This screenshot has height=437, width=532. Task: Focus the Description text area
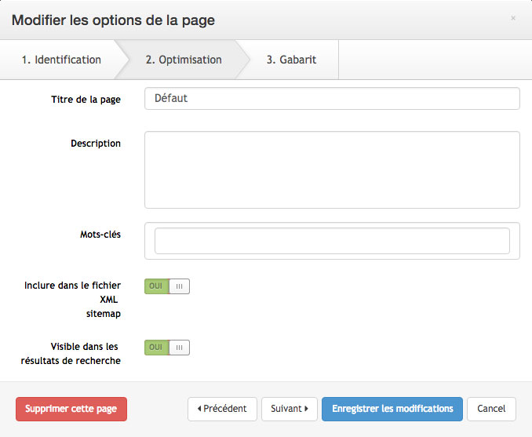pyautogui.click(x=332, y=169)
